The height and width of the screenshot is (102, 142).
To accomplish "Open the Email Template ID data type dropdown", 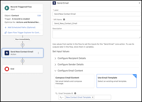I will coord(61,97).
